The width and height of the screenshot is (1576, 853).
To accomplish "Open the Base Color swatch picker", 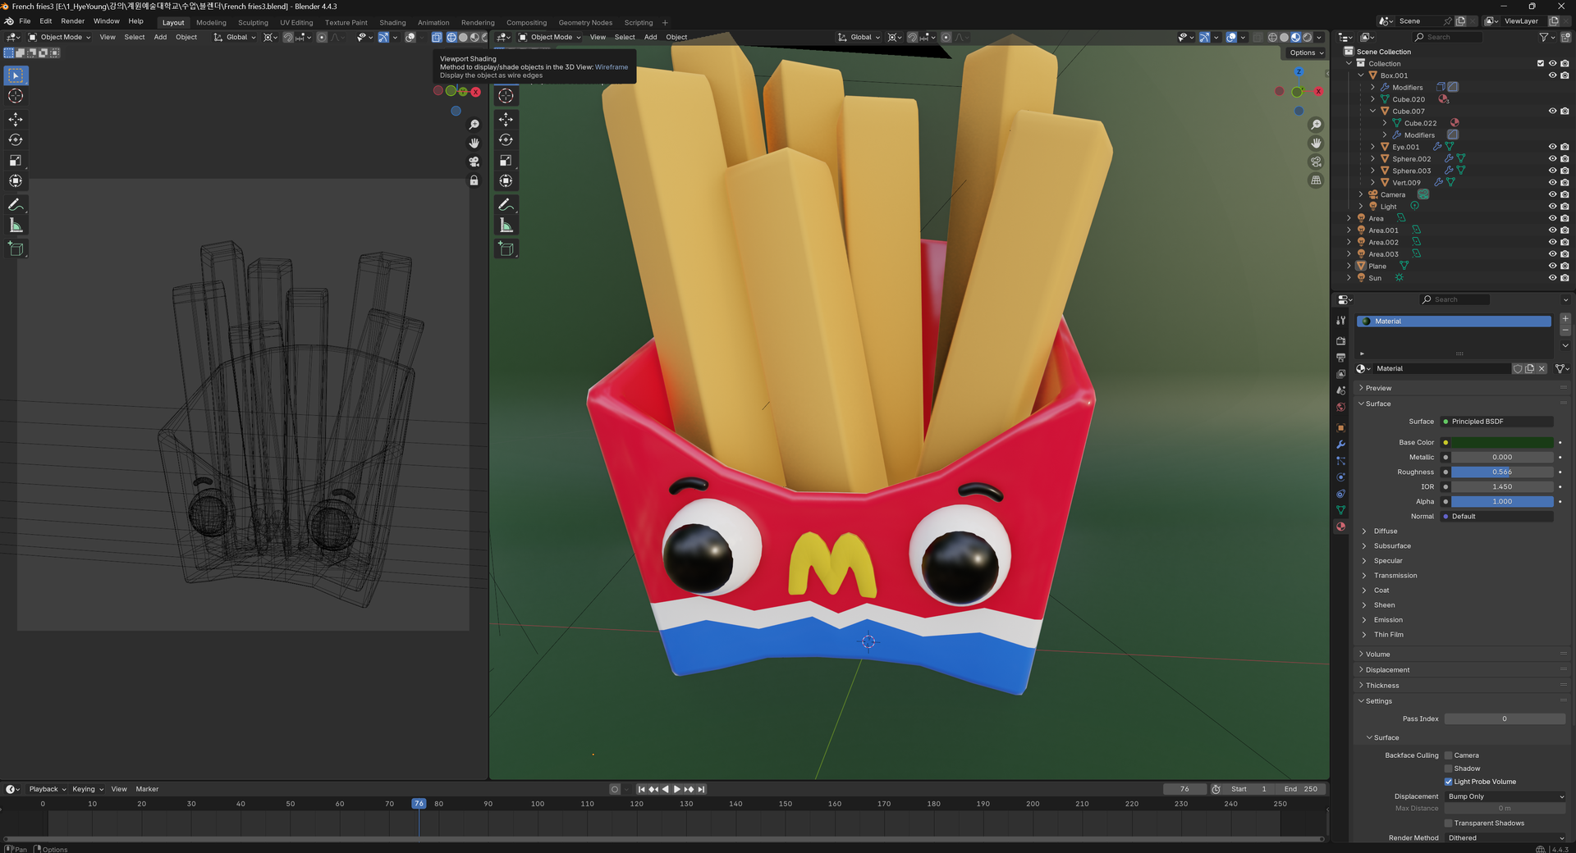I will click(x=1502, y=442).
